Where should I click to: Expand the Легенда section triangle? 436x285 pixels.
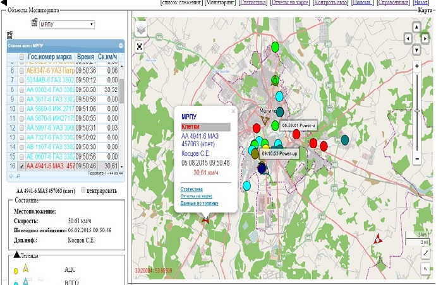16,255
